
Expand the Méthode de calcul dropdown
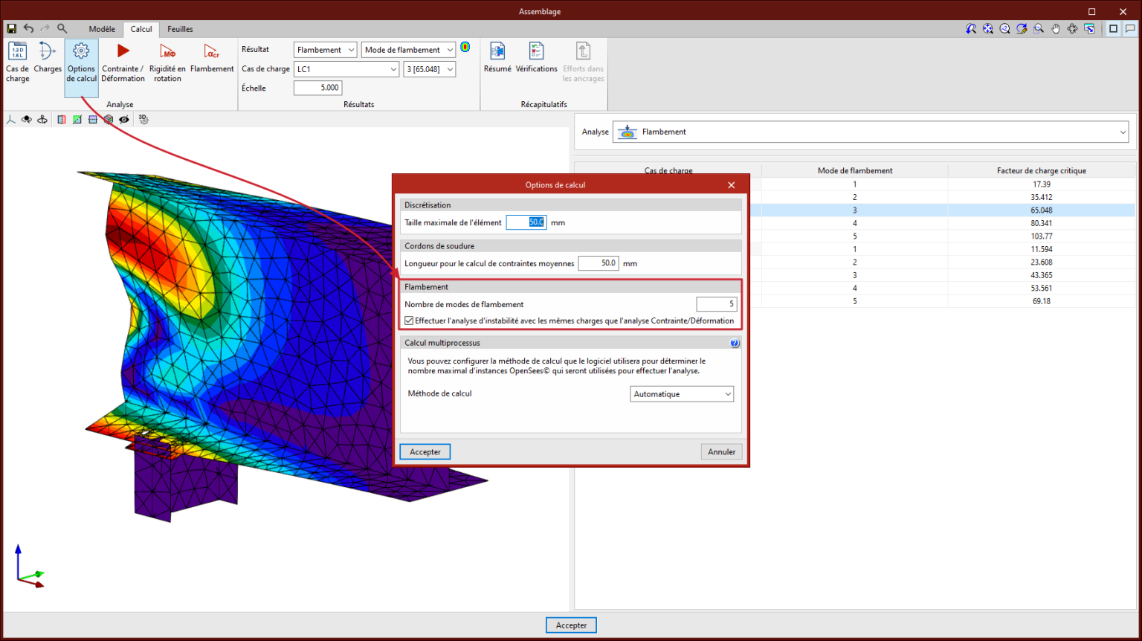coord(682,394)
